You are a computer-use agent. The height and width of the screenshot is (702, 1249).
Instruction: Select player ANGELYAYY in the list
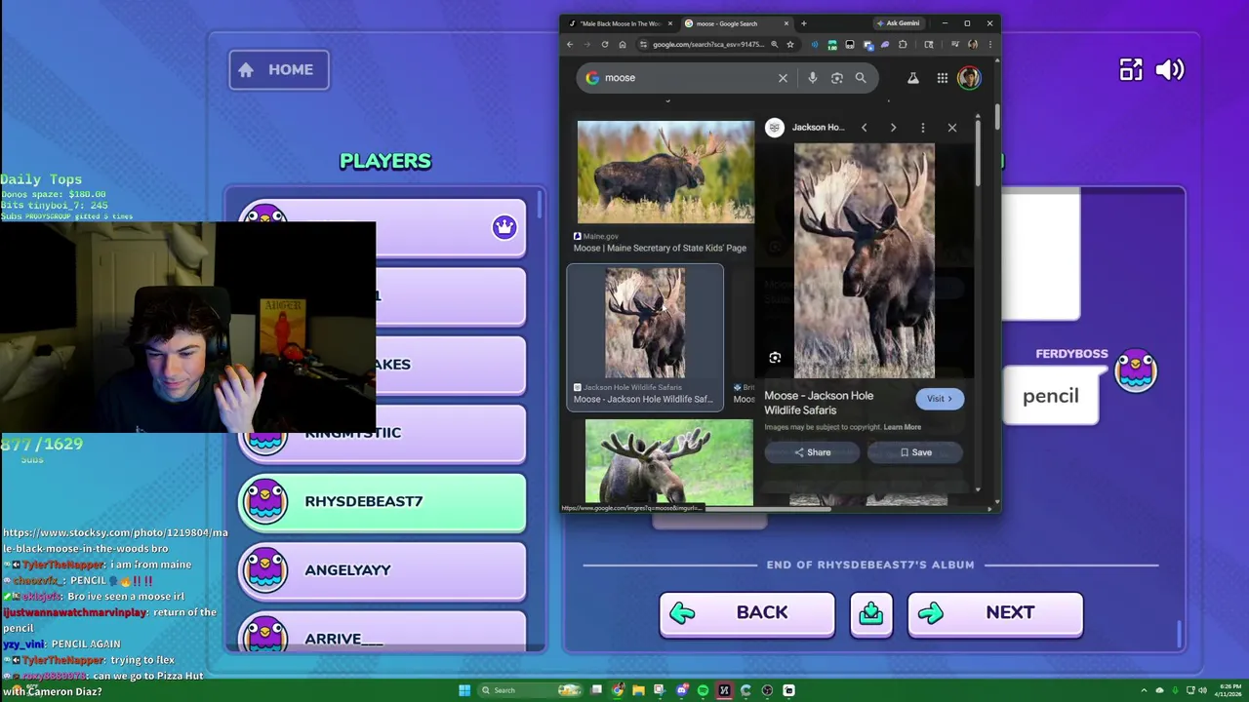[x=383, y=570]
